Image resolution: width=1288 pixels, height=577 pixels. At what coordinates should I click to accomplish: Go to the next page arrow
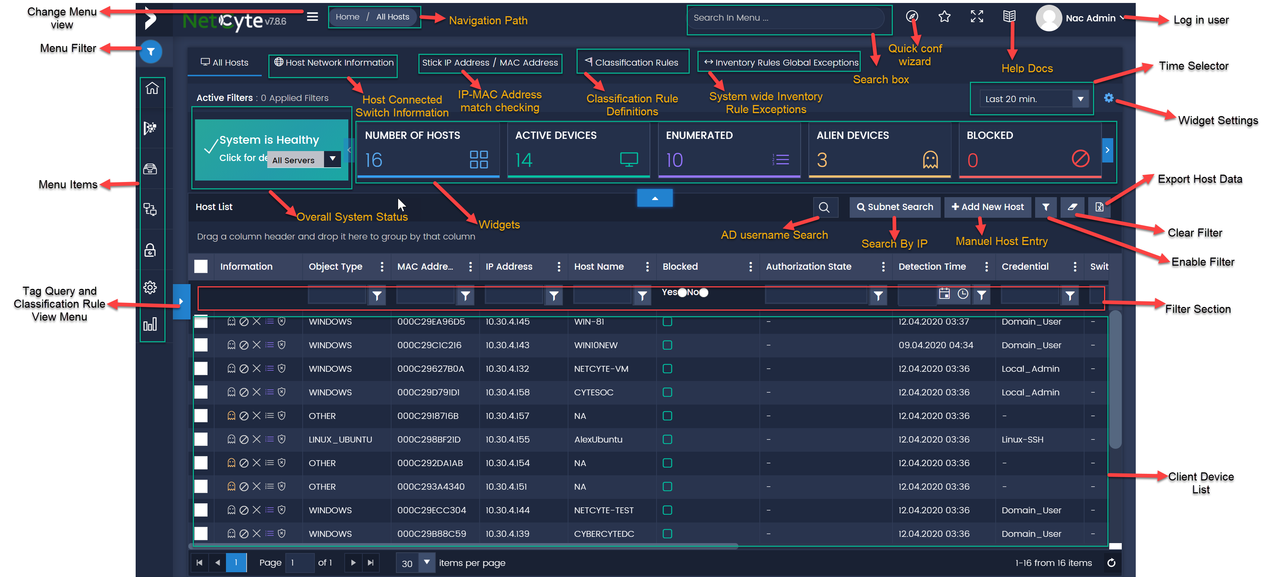pyautogui.click(x=353, y=563)
